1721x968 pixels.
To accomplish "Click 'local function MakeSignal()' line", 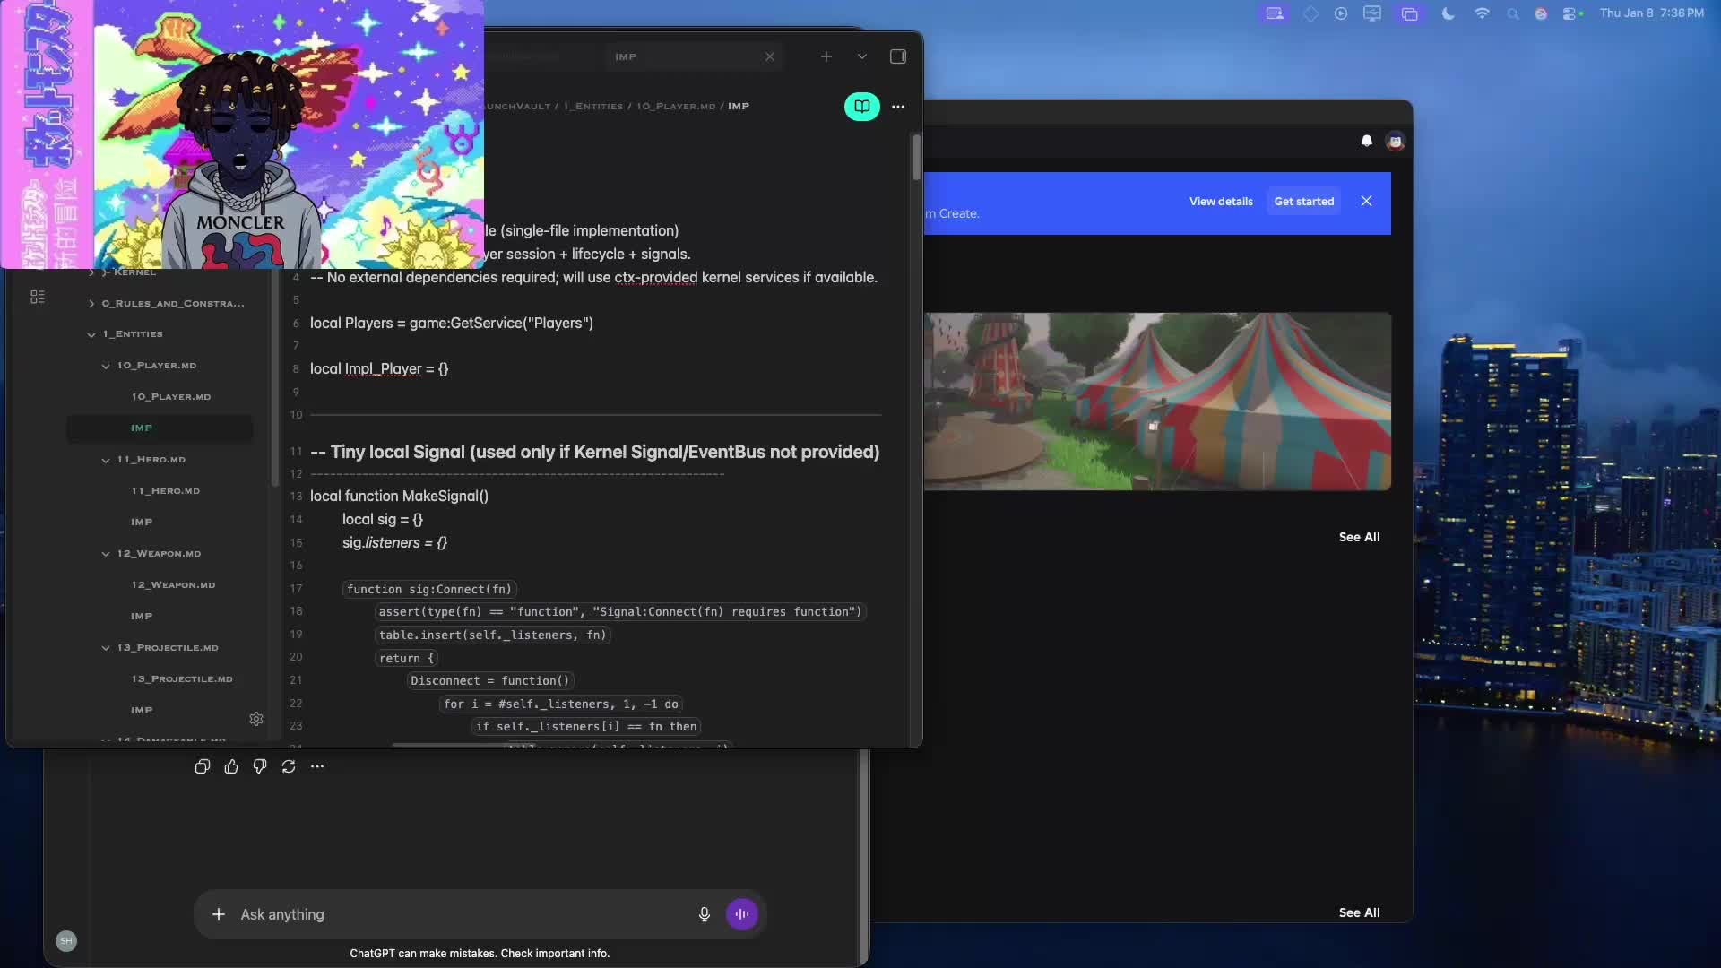I will (x=399, y=497).
